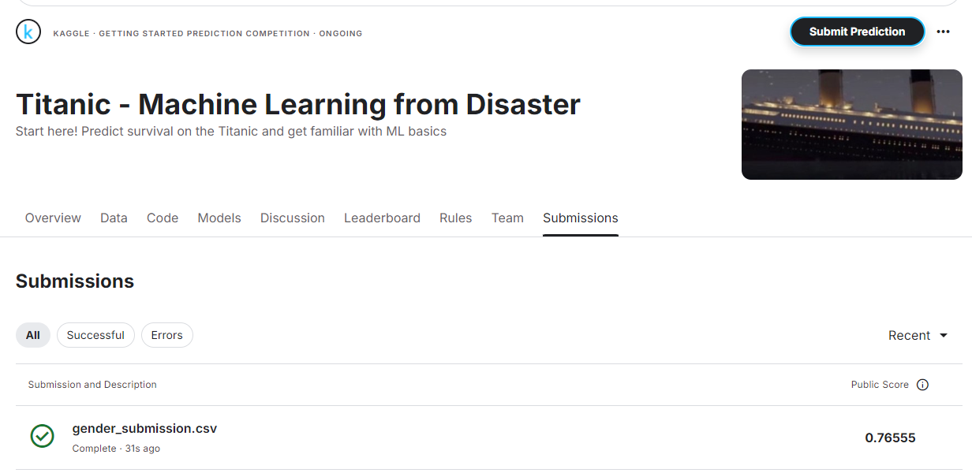View the Leaderboard tab
The image size is (972, 473).
[382, 218]
